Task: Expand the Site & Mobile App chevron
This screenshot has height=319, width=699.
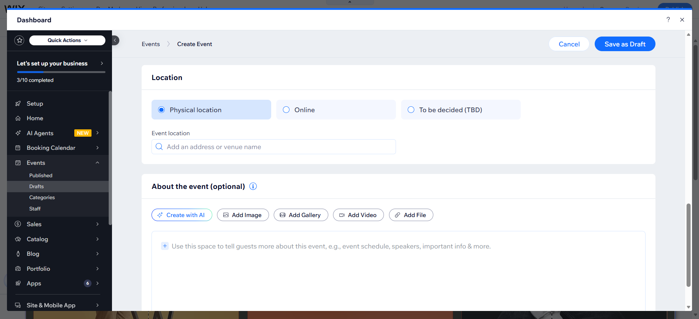Action: point(97,305)
